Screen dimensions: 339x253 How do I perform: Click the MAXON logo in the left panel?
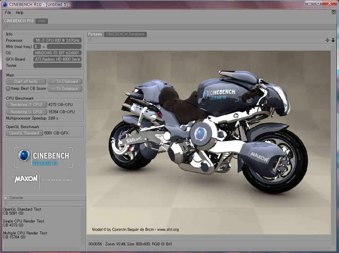(26, 179)
